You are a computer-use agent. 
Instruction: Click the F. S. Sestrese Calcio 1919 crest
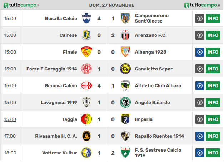[x=125, y=153]
